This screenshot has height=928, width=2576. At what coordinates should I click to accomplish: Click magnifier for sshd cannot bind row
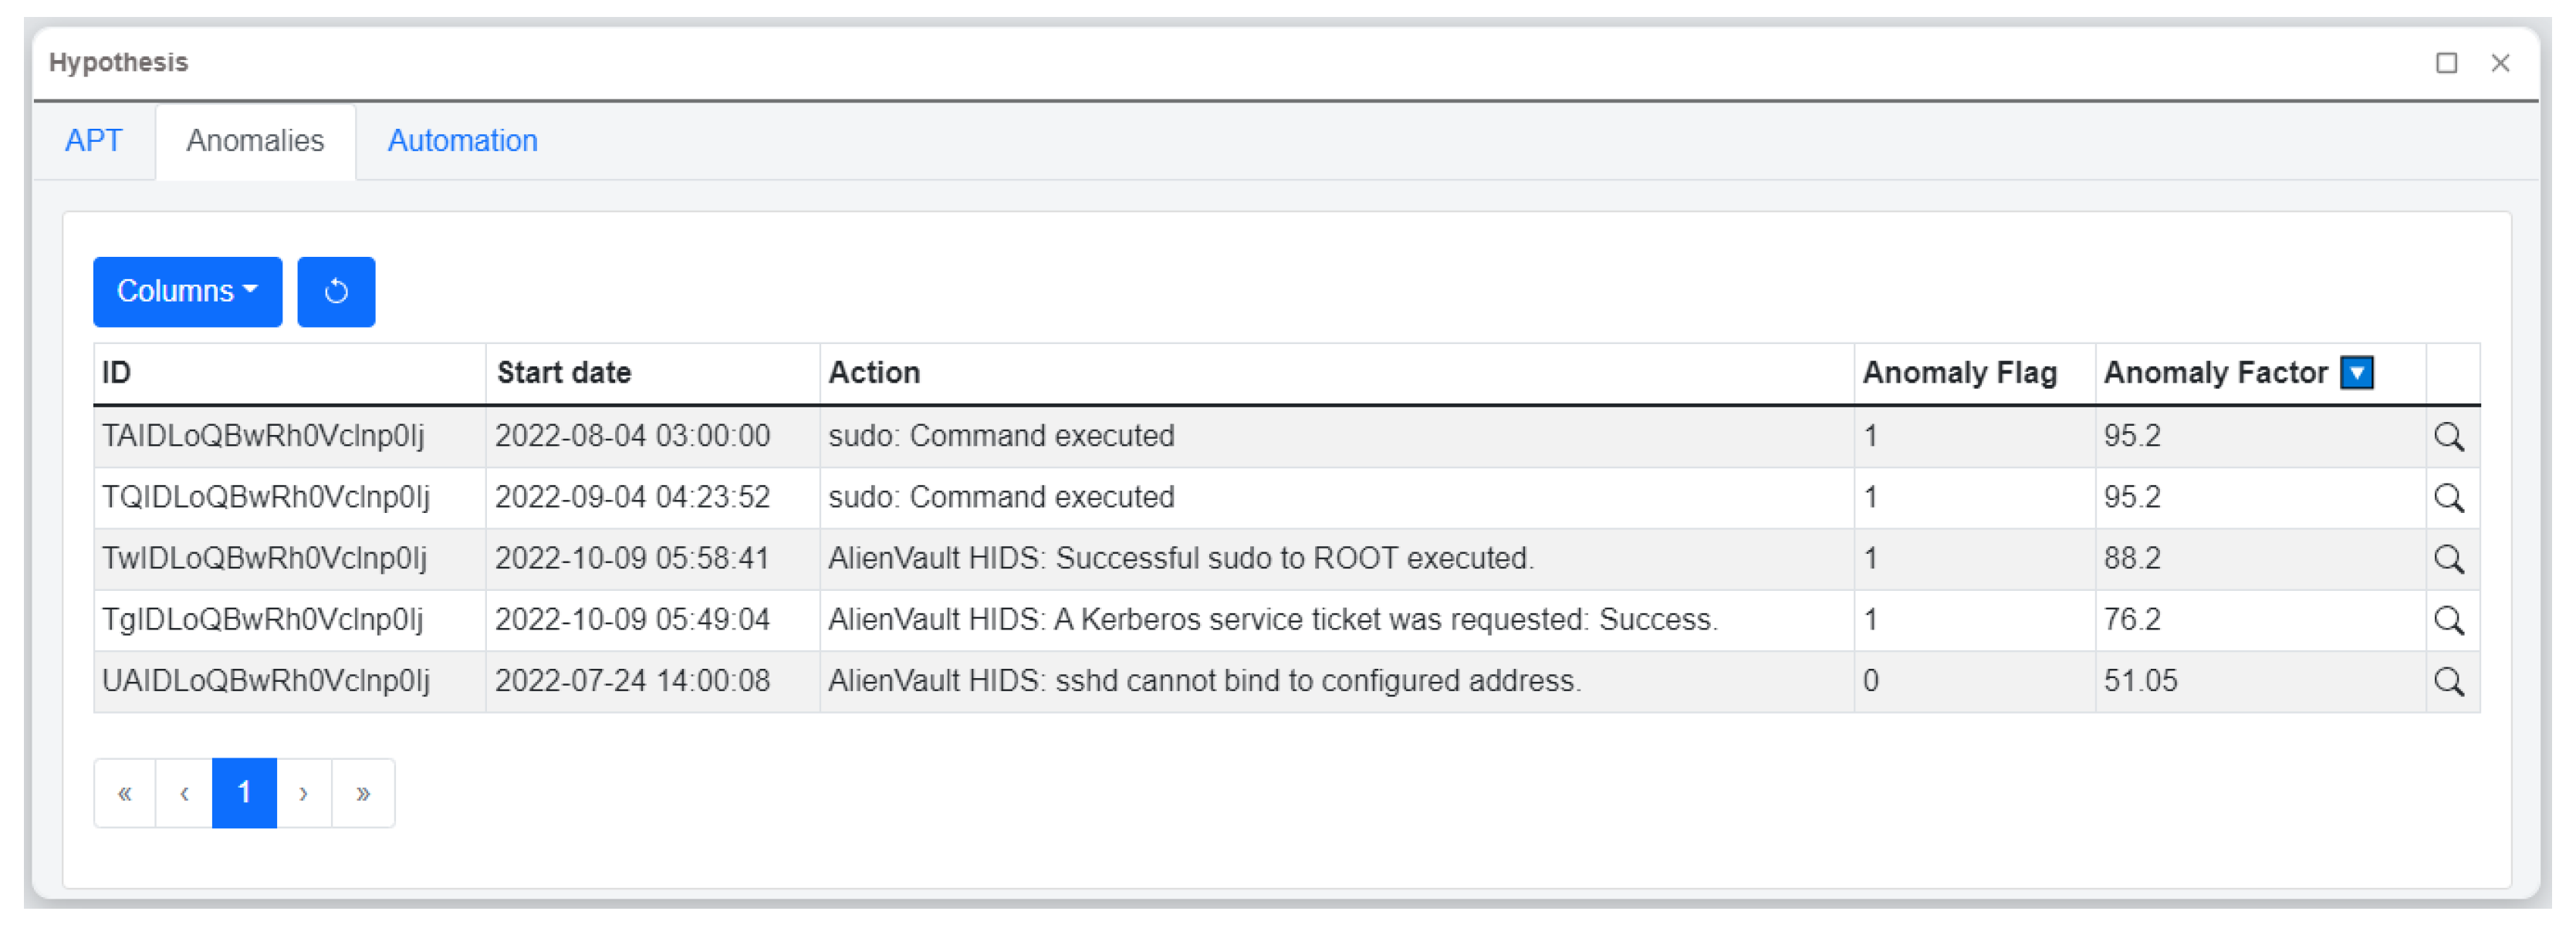point(2448,682)
